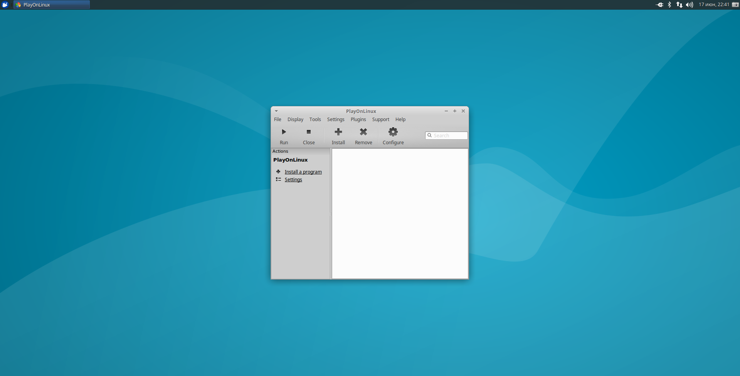Click the magnifier icon in the search box
This screenshot has height=376, width=740.
(429, 135)
